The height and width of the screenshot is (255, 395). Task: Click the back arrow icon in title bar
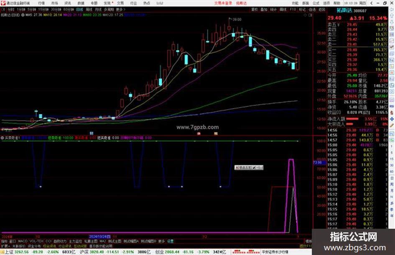click(372, 3)
